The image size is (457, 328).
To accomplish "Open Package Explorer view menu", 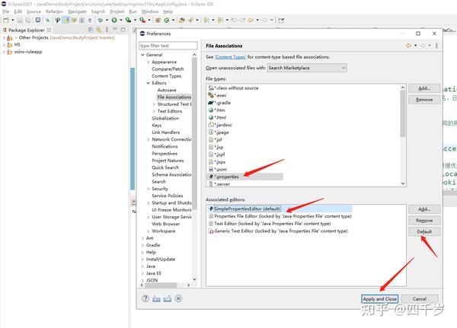I will (107, 30).
